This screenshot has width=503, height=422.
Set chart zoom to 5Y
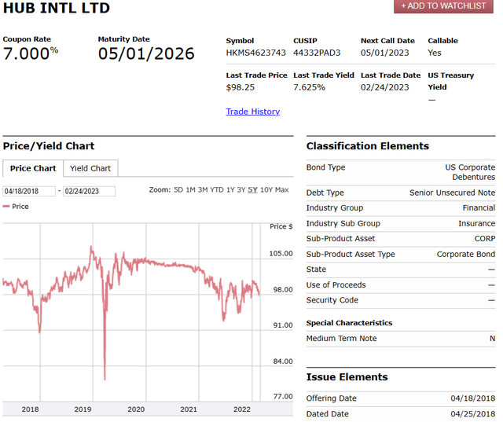click(x=252, y=190)
